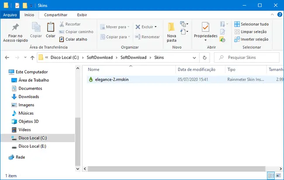The height and width of the screenshot is (180, 284).
Task: Switch to large thumbnails view toggle
Action: (278, 176)
